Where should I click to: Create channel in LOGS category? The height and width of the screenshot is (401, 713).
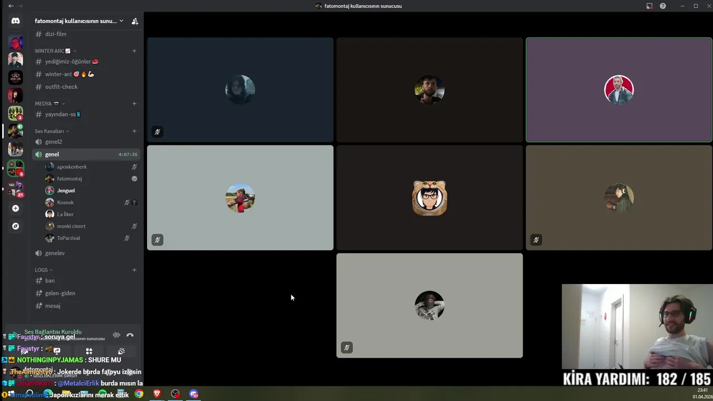(x=134, y=270)
